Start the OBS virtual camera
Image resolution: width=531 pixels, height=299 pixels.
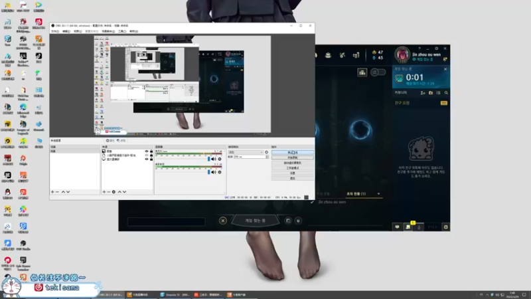coord(293,163)
